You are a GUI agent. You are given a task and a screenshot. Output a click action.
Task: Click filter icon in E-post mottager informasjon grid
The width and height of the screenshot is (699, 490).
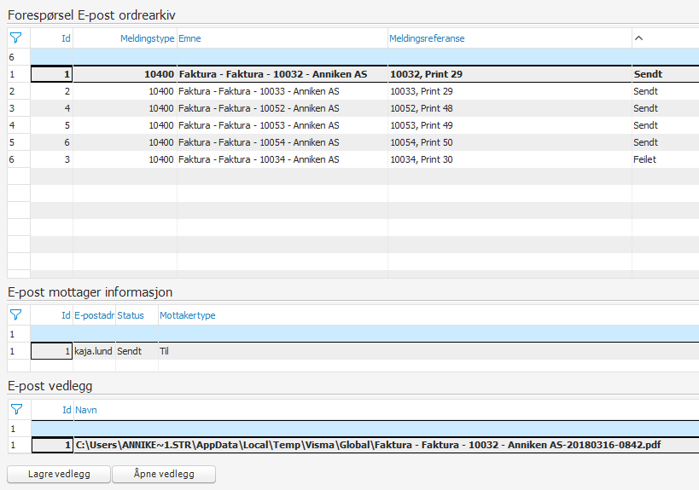click(15, 314)
